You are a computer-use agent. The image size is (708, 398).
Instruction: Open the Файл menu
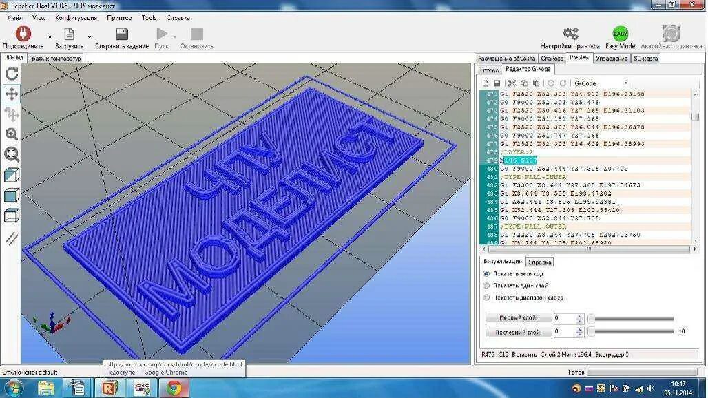[15, 18]
